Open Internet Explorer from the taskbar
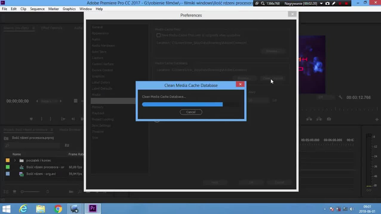The width and height of the screenshot is (381, 214). coord(23,209)
